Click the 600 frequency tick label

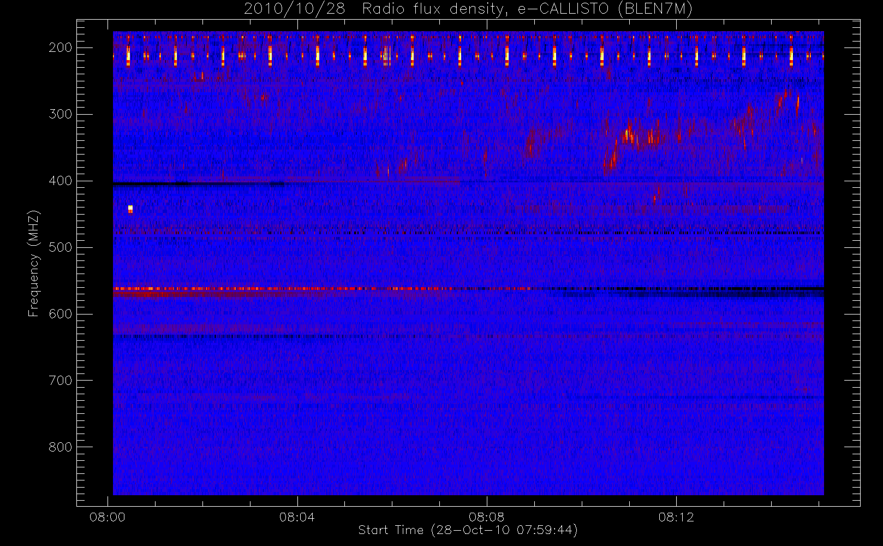(61, 314)
